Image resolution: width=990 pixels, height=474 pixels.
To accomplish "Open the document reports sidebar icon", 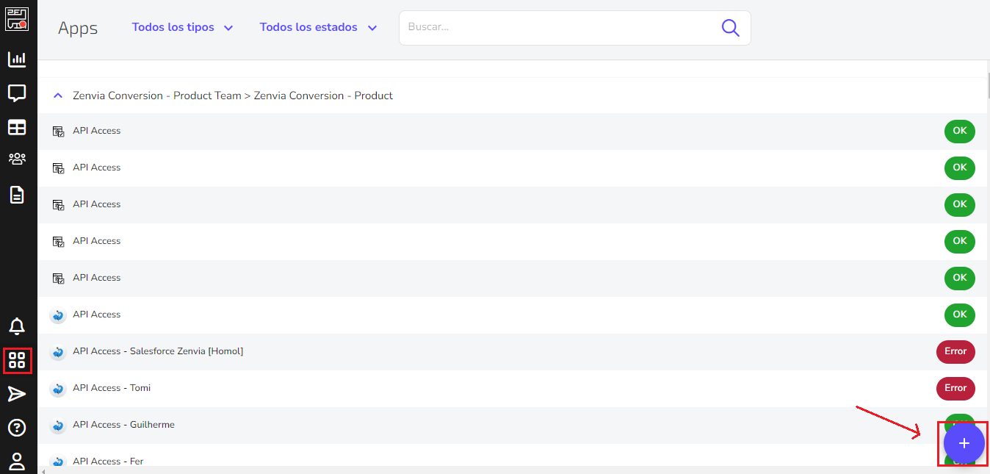I will click(17, 195).
